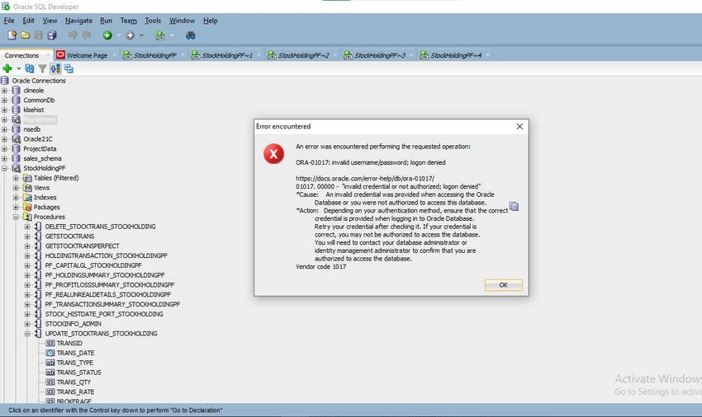
Task: Select the HOLDINGTRANSACTION_STOCKHOLDINGPF procedure
Action: (106, 255)
